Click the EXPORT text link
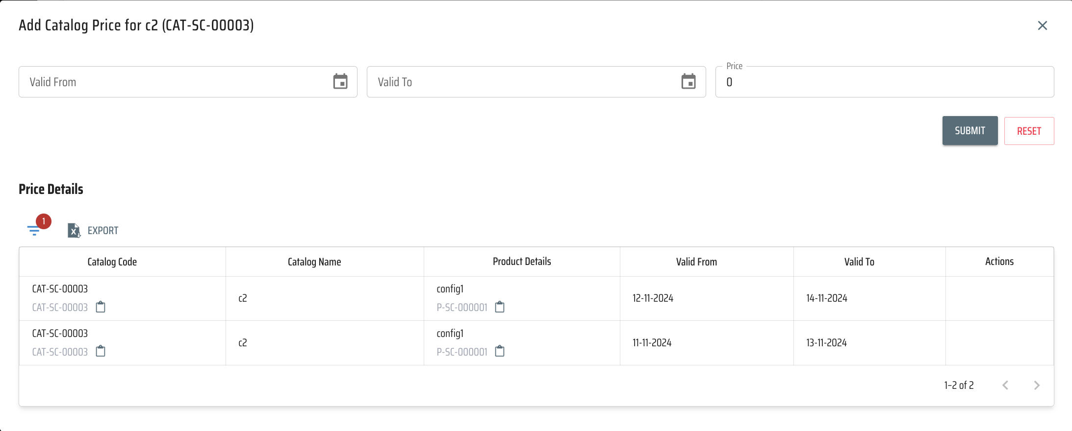This screenshot has width=1072, height=431. coord(103,231)
